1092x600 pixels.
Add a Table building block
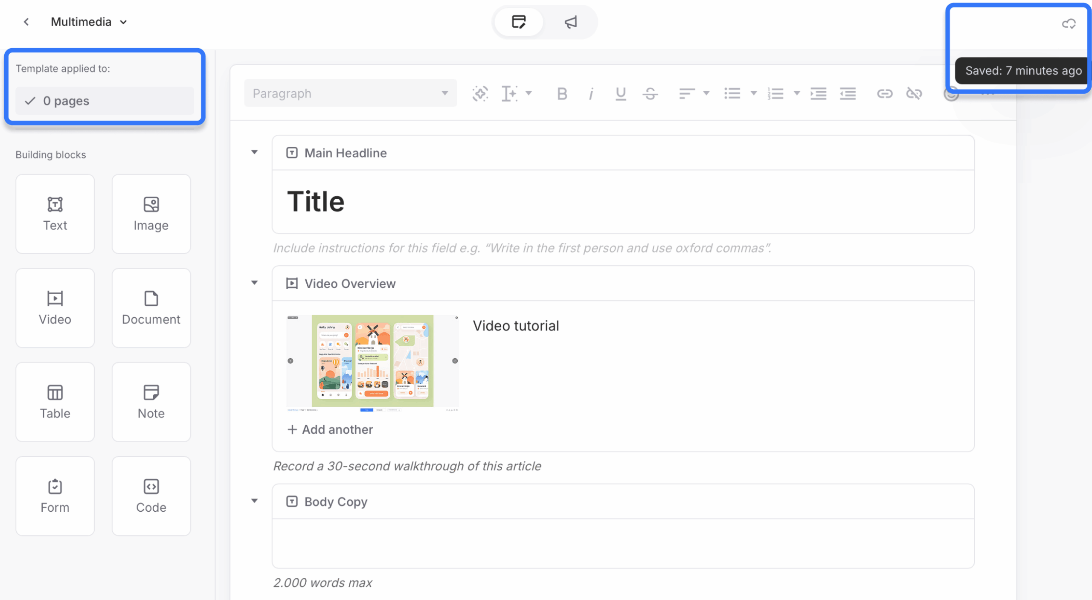[x=55, y=402]
